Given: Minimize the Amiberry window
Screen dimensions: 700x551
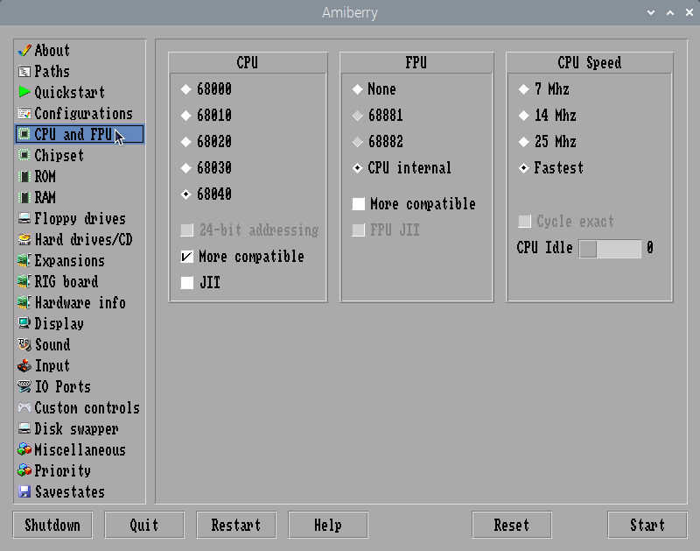Looking at the screenshot, I should pos(651,12).
